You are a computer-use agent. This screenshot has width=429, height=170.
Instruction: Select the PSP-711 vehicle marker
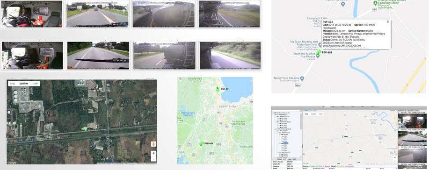[218, 89]
